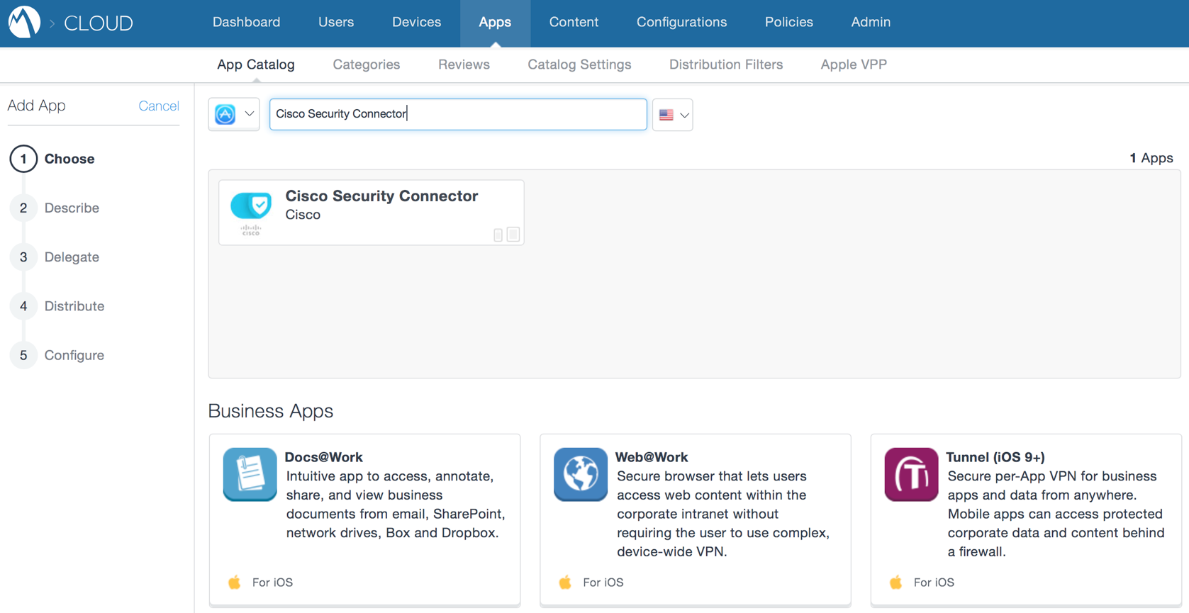
Task: Switch to the Distribution Filters tab
Action: coord(725,64)
